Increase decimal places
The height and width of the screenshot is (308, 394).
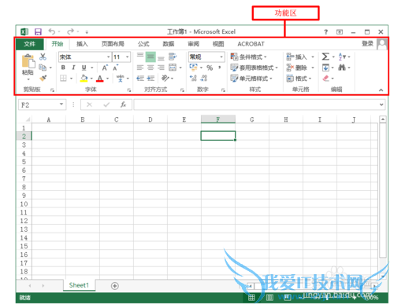[x=193, y=78]
